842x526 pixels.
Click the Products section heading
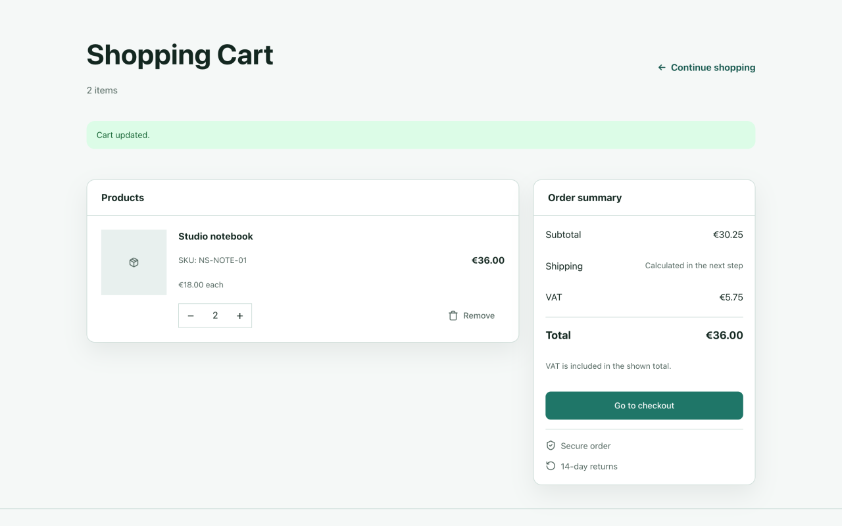(x=122, y=198)
